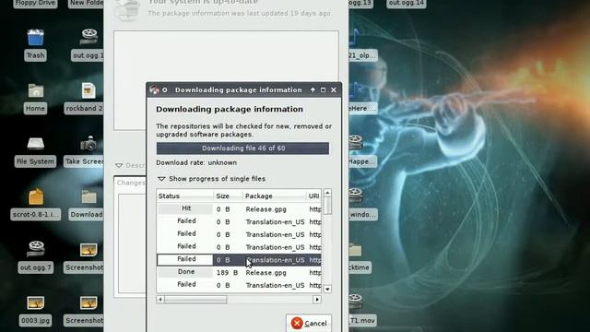Click the vertical scrollbar up arrow
This screenshot has height=332, width=590.
[327, 193]
